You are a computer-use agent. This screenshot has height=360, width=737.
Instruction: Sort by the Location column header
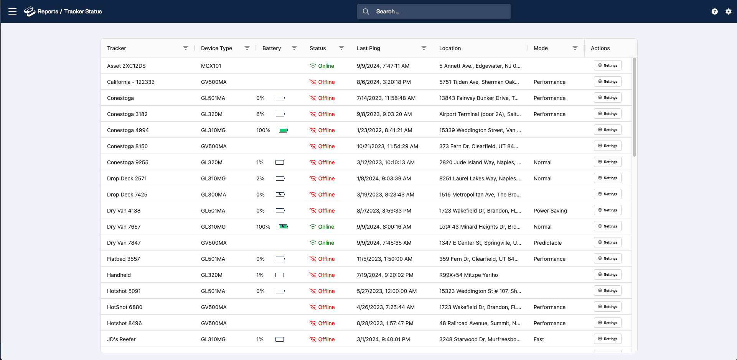point(450,48)
